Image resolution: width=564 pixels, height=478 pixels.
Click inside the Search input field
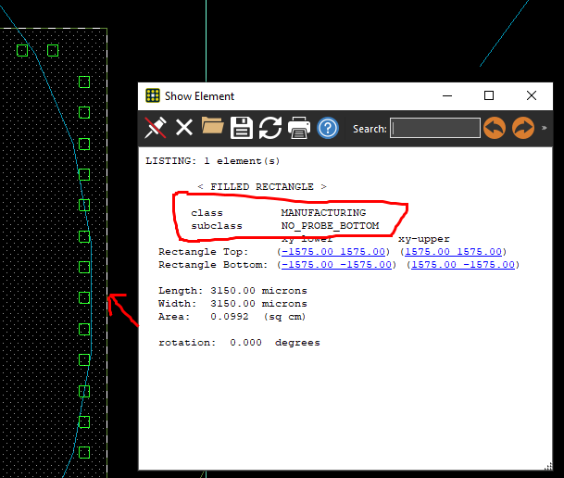[x=435, y=128]
